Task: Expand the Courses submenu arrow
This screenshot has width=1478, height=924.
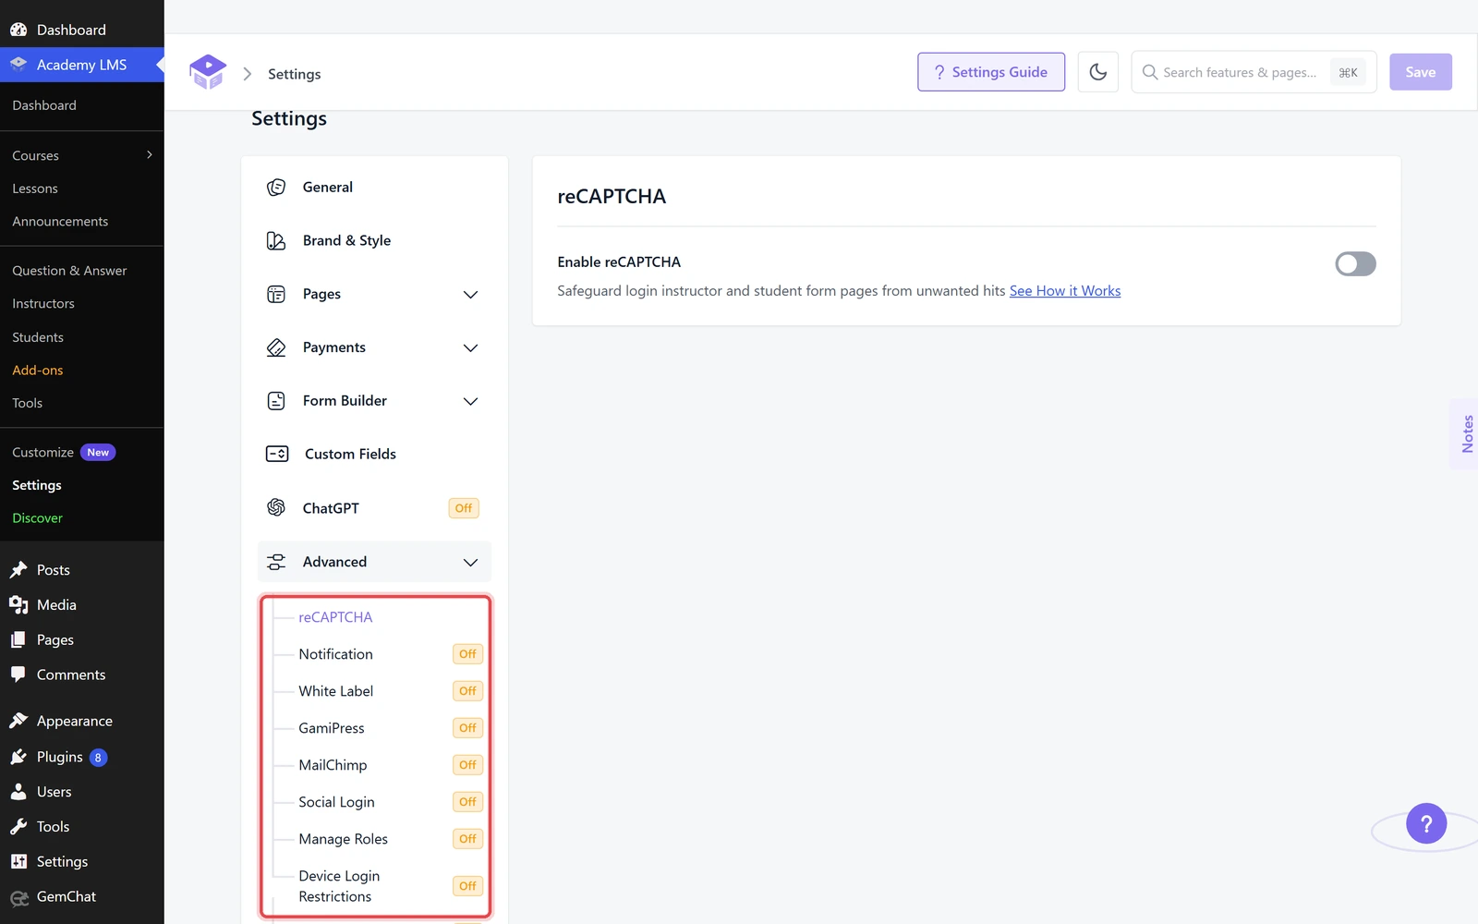Action: click(150, 155)
